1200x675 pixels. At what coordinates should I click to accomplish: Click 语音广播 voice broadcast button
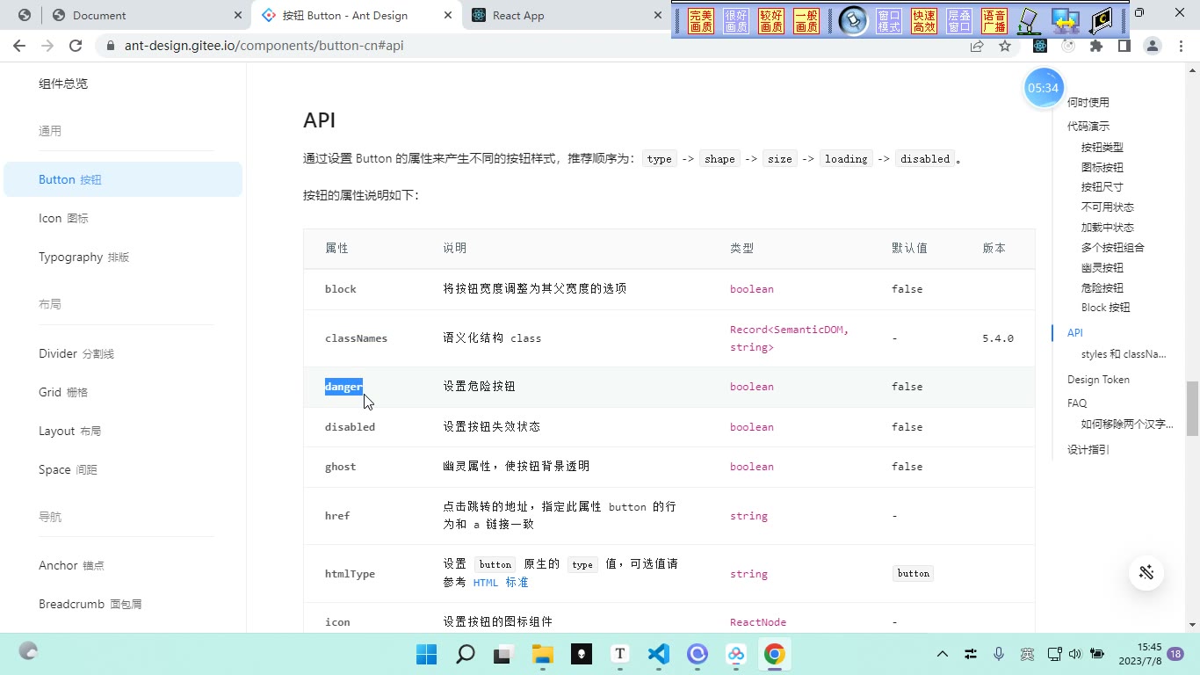tap(994, 21)
